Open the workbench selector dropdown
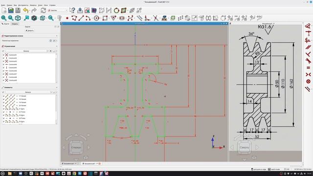 [58, 10]
